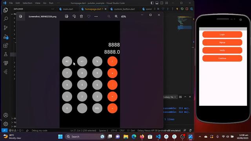Image resolution: width=251 pixels, height=141 pixels.
Task: Open the Photos See more menu
Action: (x=96, y=16)
